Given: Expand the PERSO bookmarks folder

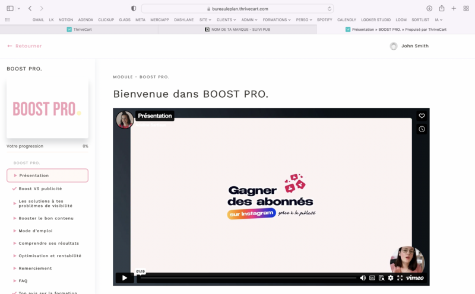Looking at the screenshot, I should (x=304, y=20).
